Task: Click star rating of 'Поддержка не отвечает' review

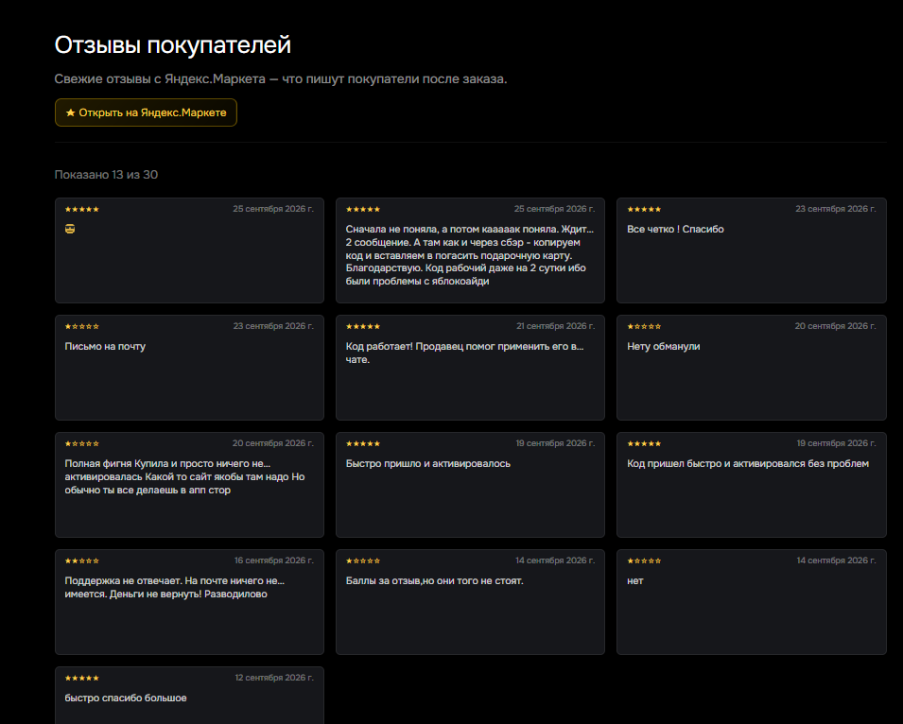Action: (x=81, y=561)
